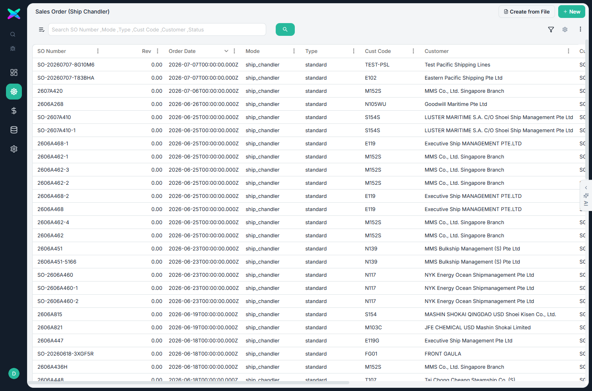Select the ship wheel module icon
The image size is (592, 391).
point(14,92)
